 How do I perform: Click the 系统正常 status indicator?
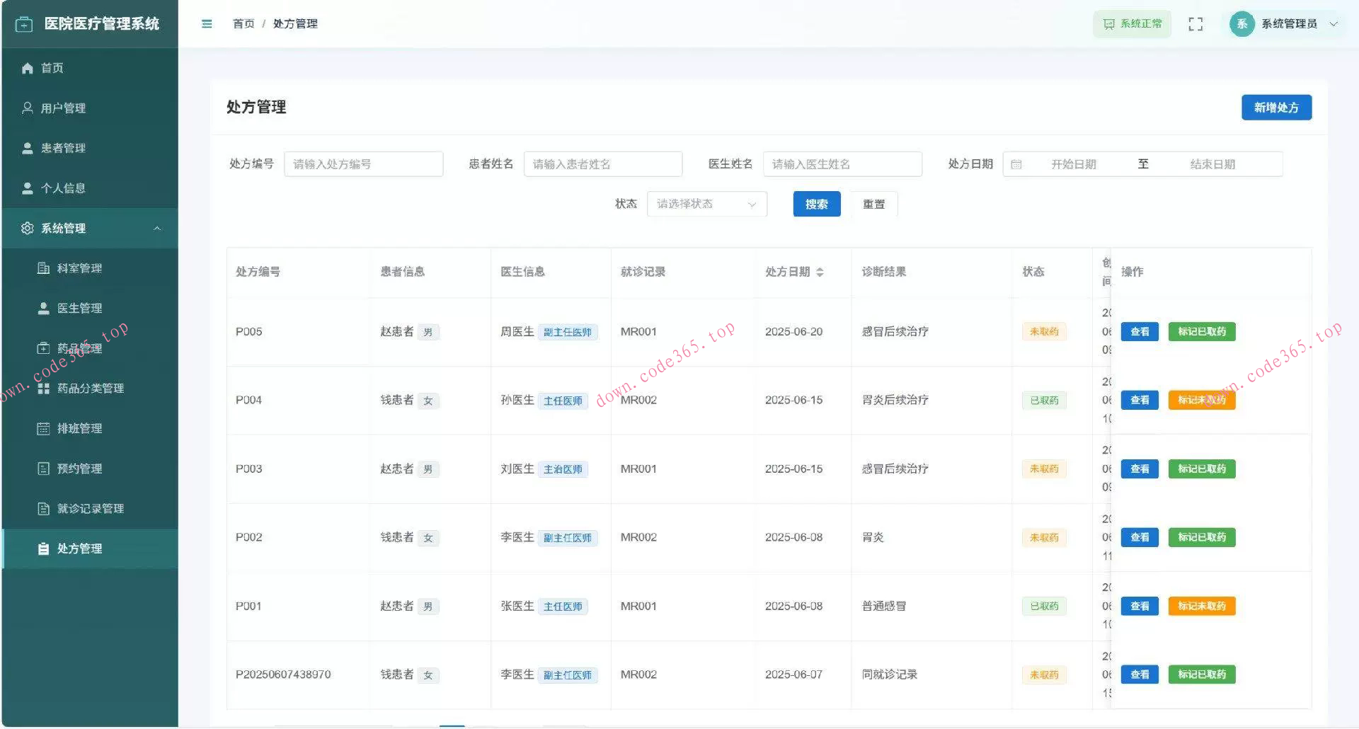point(1132,23)
